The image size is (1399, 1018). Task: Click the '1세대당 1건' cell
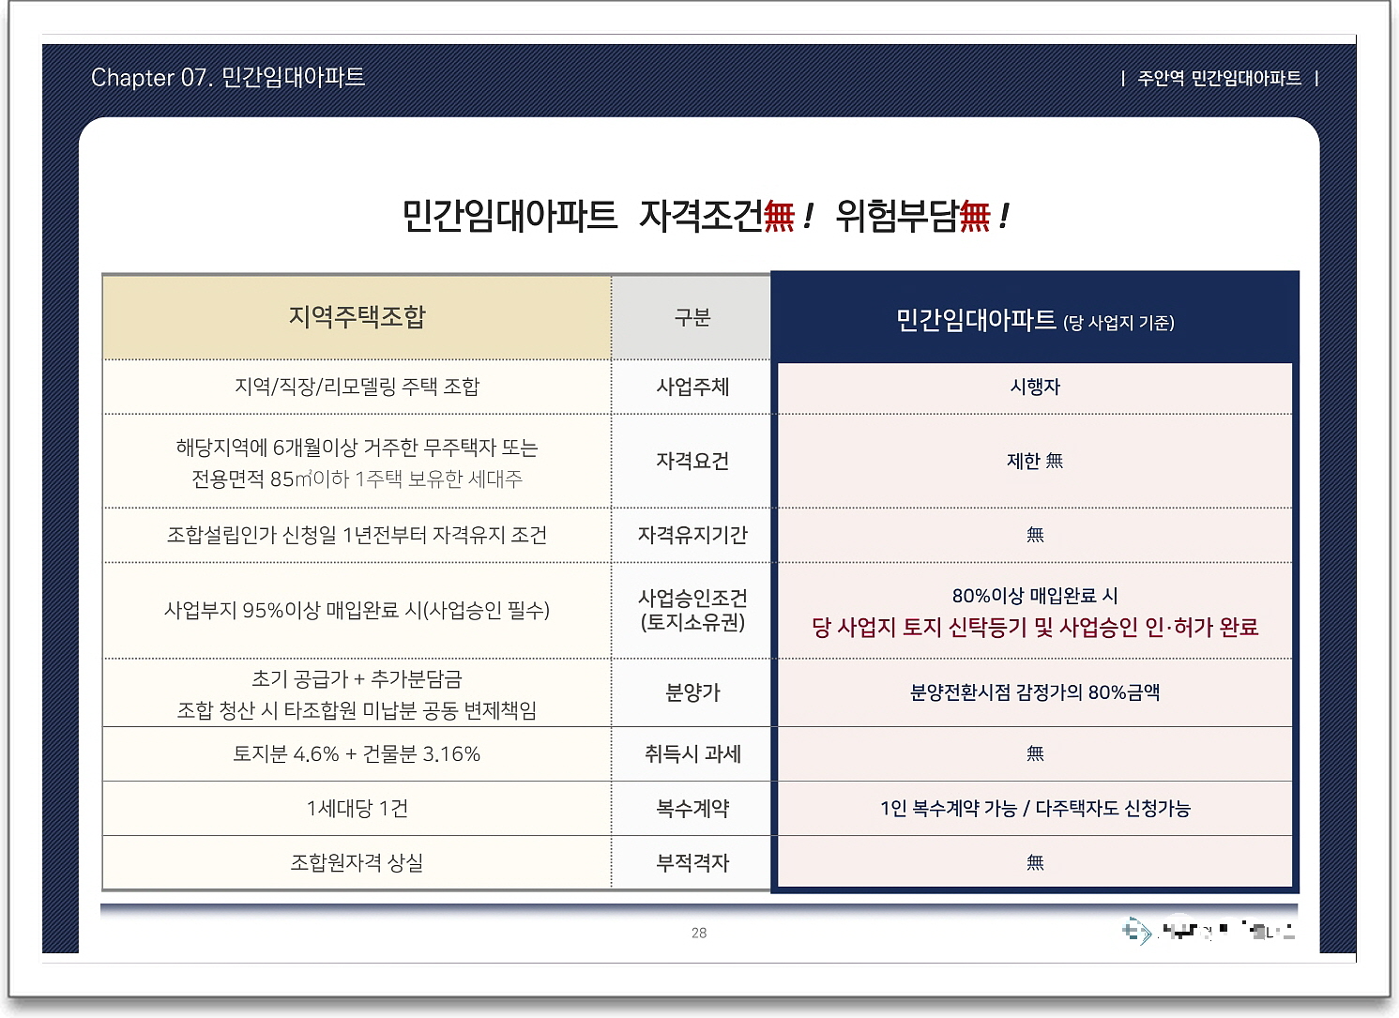[x=357, y=809]
